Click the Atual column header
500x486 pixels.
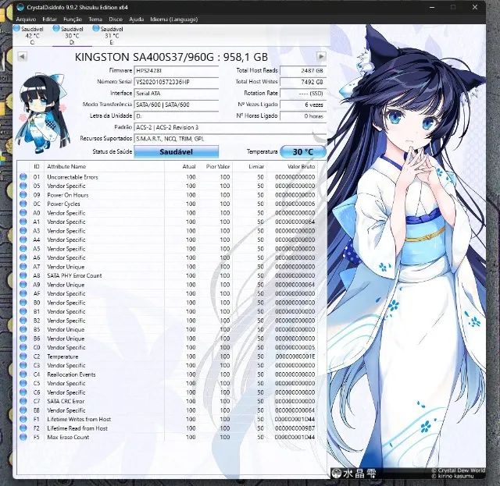(x=189, y=167)
